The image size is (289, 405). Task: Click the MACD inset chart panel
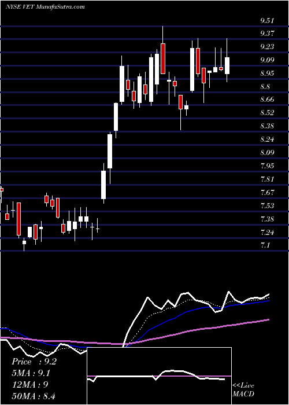click(159, 376)
